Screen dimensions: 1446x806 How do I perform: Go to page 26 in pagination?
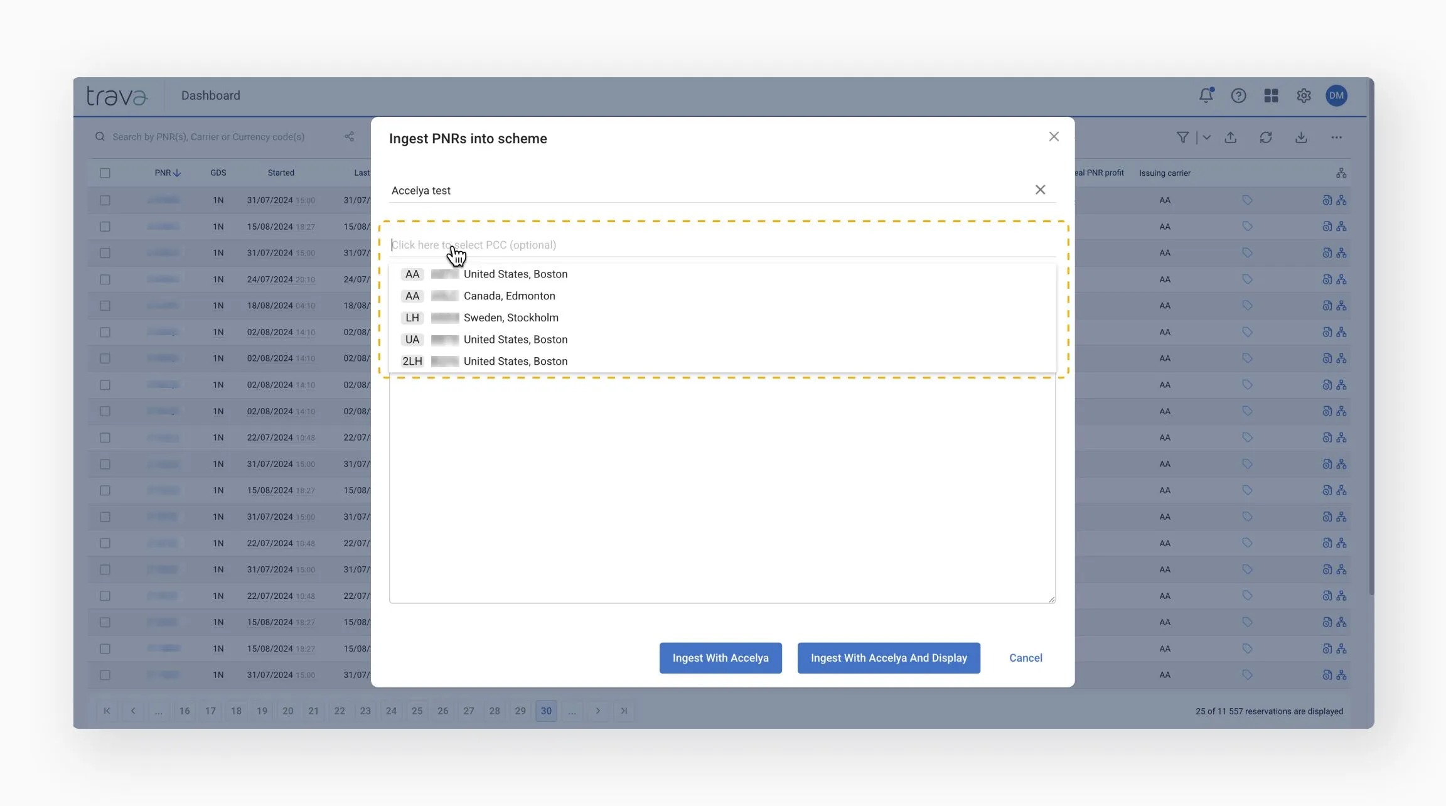(x=442, y=711)
